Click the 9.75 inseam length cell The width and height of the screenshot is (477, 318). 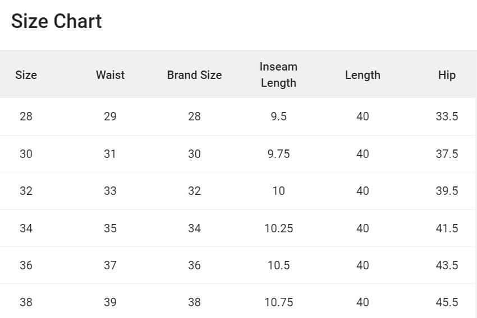pos(278,153)
